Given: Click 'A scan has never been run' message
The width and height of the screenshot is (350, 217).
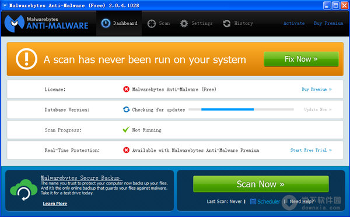Looking at the screenshot, I should [x=145, y=60].
